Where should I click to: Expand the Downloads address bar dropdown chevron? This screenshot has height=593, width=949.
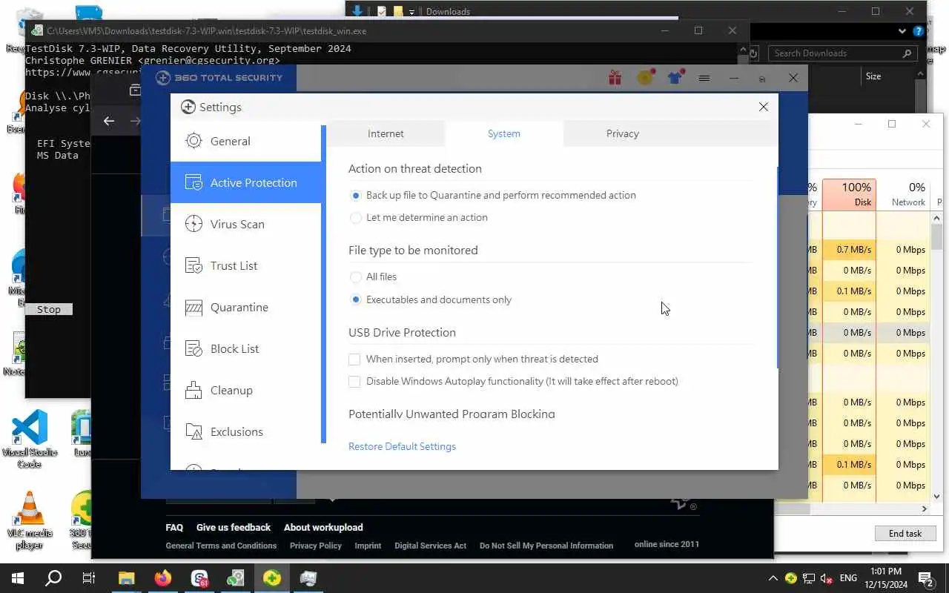(x=902, y=32)
